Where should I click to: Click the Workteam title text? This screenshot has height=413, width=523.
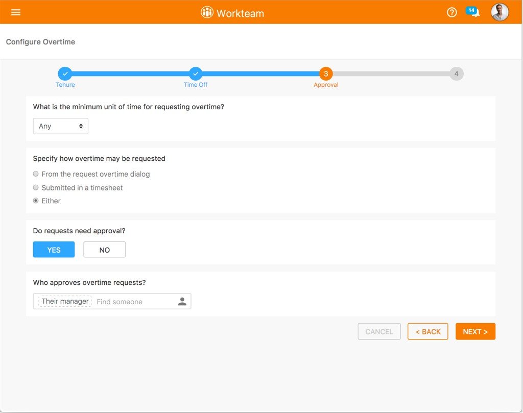click(x=240, y=13)
